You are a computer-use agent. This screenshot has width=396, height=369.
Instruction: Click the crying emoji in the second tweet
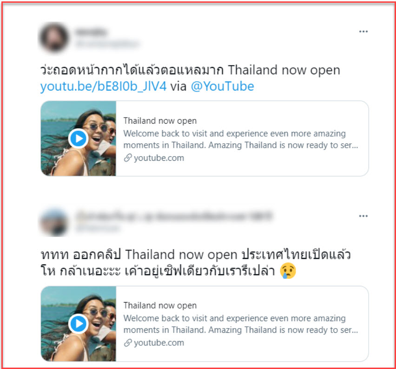click(x=288, y=271)
